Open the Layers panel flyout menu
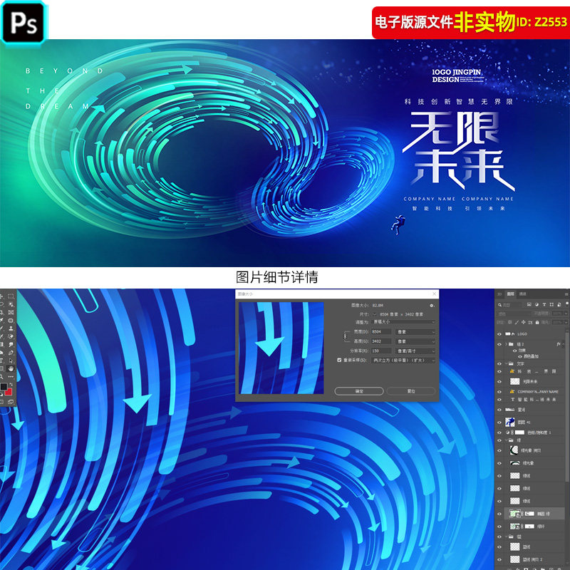Image resolution: width=570 pixels, height=570 pixels. [566, 294]
